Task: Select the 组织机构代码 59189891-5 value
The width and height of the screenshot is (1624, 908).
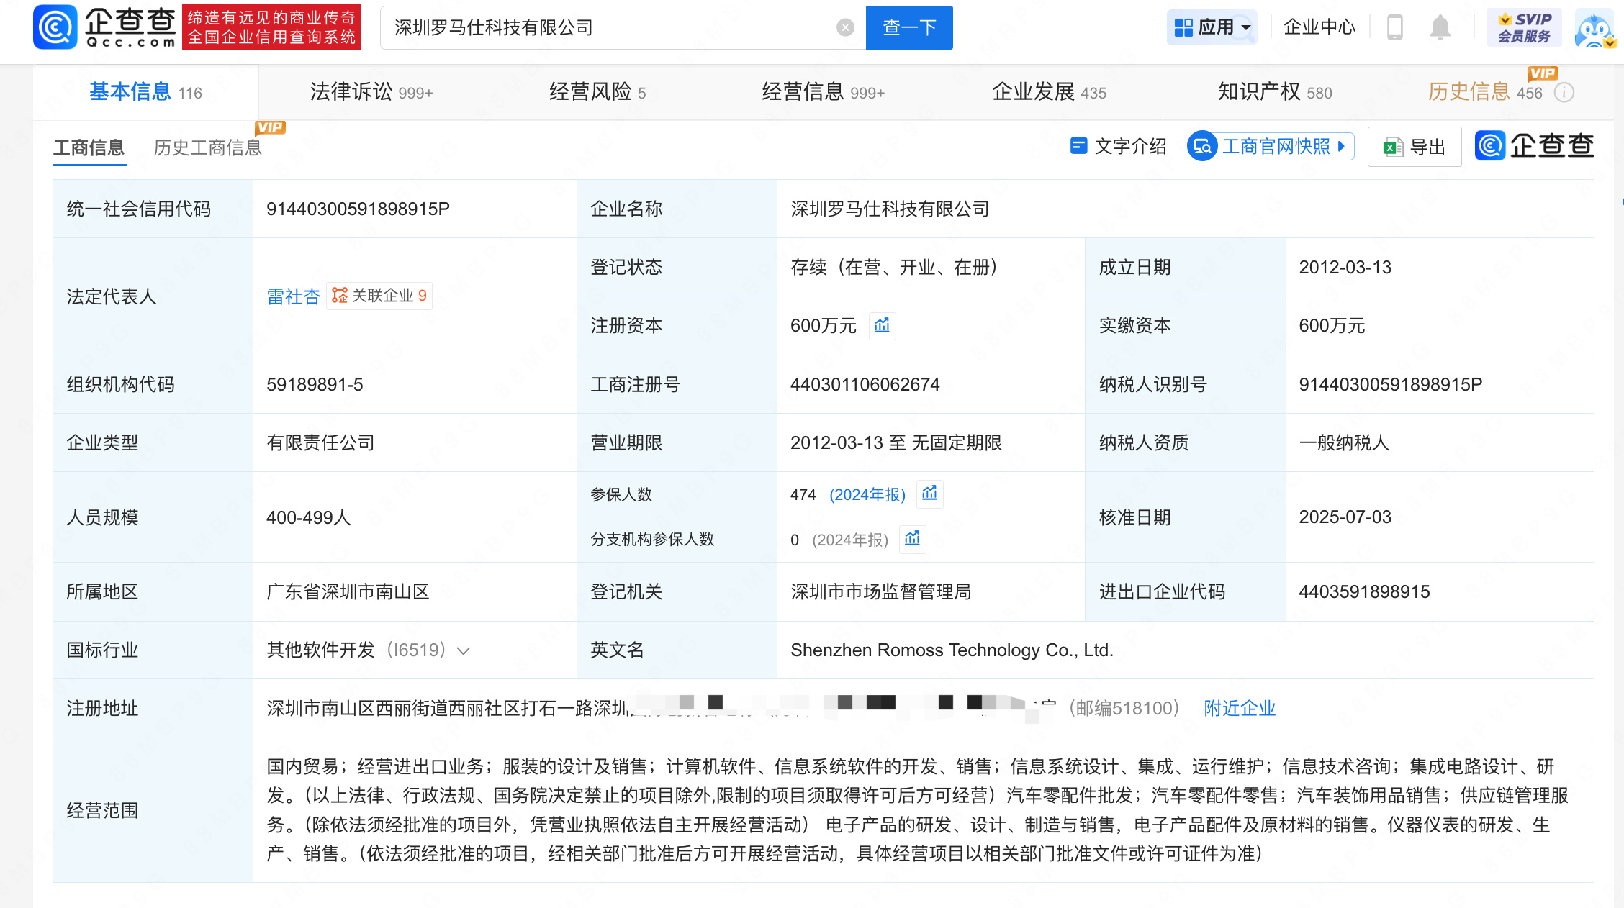Action: tap(315, 384)
